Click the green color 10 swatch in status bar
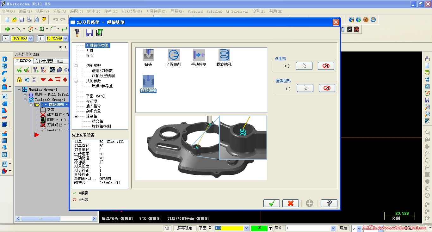The width and height of the screenshot is (432, 232). tap(259, 228)
